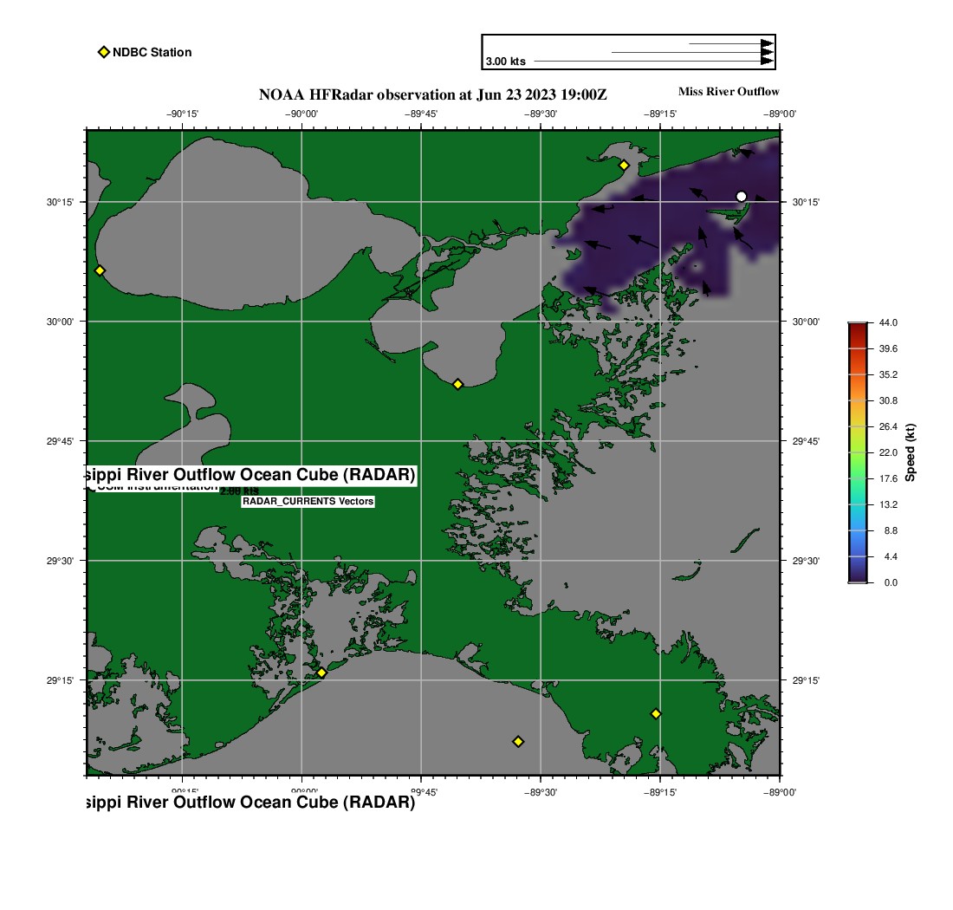The height and width of the screenshot is (910, 953).
Task: Select the NDBC station diamond on the far west shore
Action: [100, 270]
